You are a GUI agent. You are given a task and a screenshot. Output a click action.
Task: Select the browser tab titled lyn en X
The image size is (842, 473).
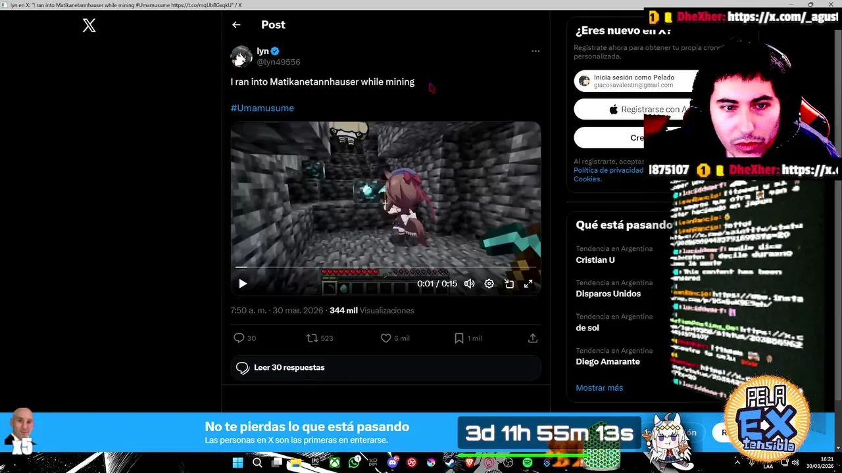[x=125, y=5]
